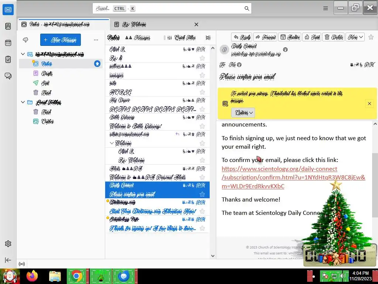Click the Thunderbird taskbar icon
Viewport: 378px width, 284px height.
pyautogui.click(x=124, y=276)
